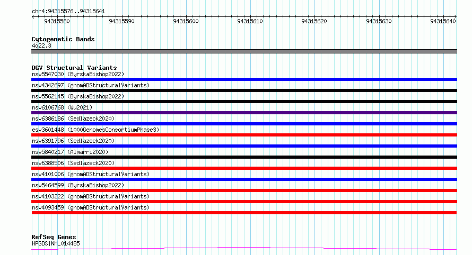Open variant nsv5547030 (ByrskaBishop2022) label
This screenshot has width=472, height=255.
point(78,74)
